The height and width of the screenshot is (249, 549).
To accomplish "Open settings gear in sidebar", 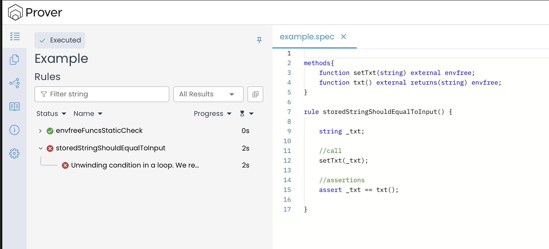I will point(14,153).
